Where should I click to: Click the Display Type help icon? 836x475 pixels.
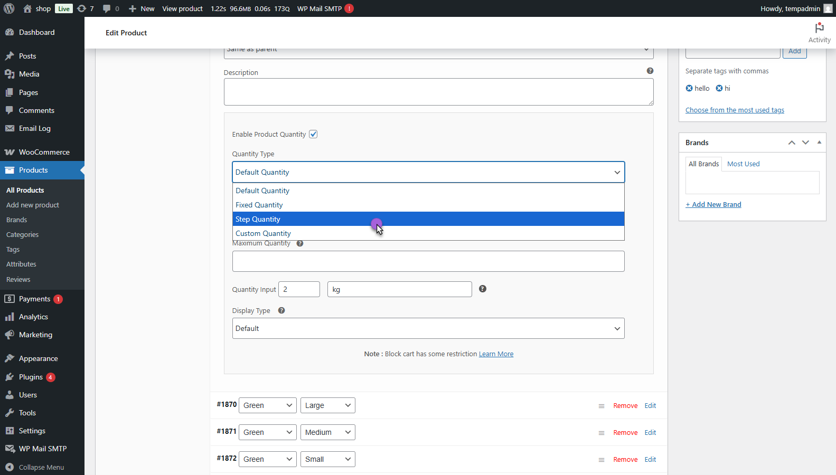click(x=281, y=310)
